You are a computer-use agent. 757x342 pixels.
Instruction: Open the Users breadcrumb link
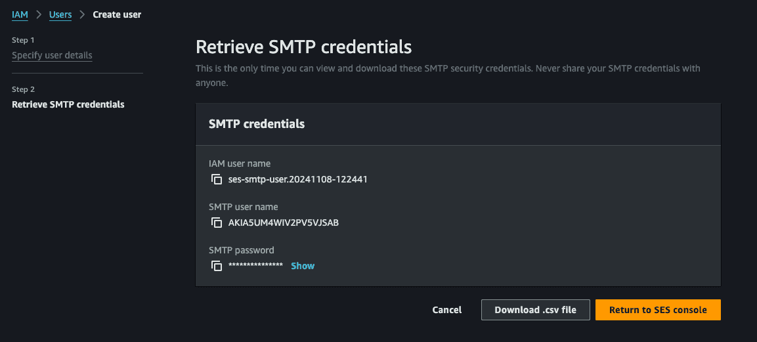(60, 14)
